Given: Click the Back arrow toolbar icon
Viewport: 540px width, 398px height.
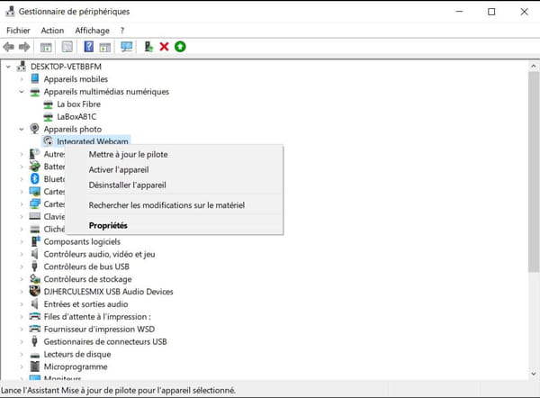Looking at the screenshot, I should (x=9, y=47).
